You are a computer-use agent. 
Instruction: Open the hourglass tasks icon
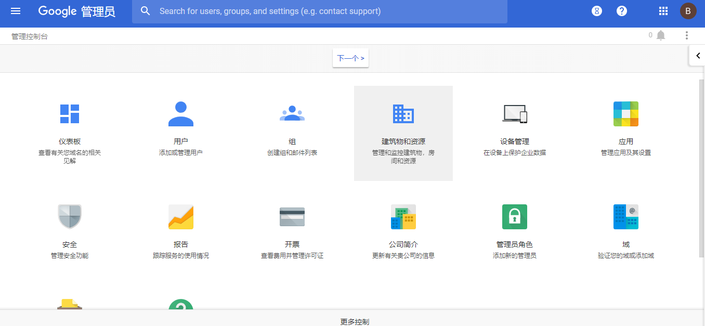(x=597, y=11)
